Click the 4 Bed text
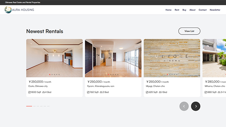Viewport: 226px width, 127px height. [48, 92]
